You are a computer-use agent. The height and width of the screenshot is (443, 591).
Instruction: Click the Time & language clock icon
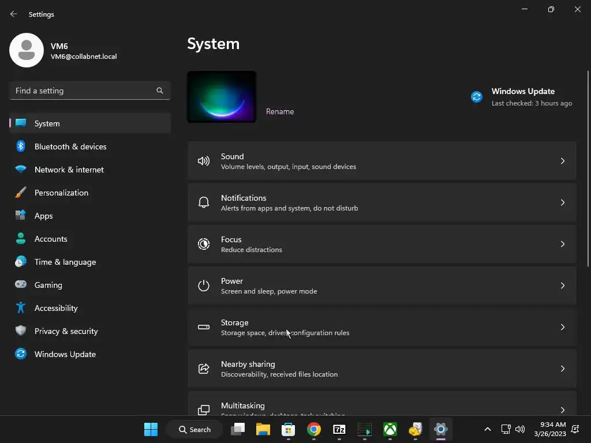click(21, 261)
